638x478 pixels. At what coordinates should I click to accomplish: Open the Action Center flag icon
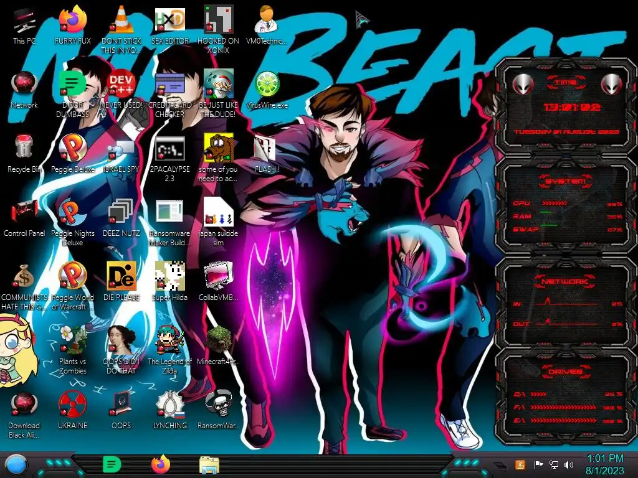coord(538,464)
